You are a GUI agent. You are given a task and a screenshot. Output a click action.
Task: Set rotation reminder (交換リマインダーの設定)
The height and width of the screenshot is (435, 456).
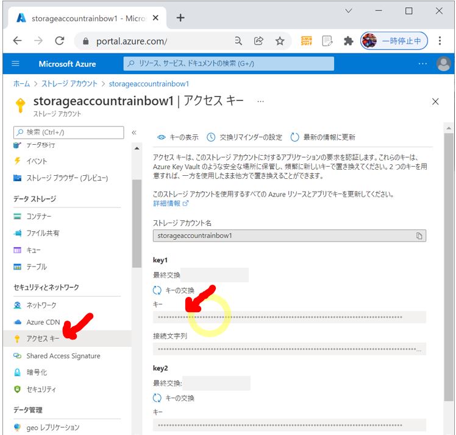point(244,137)
